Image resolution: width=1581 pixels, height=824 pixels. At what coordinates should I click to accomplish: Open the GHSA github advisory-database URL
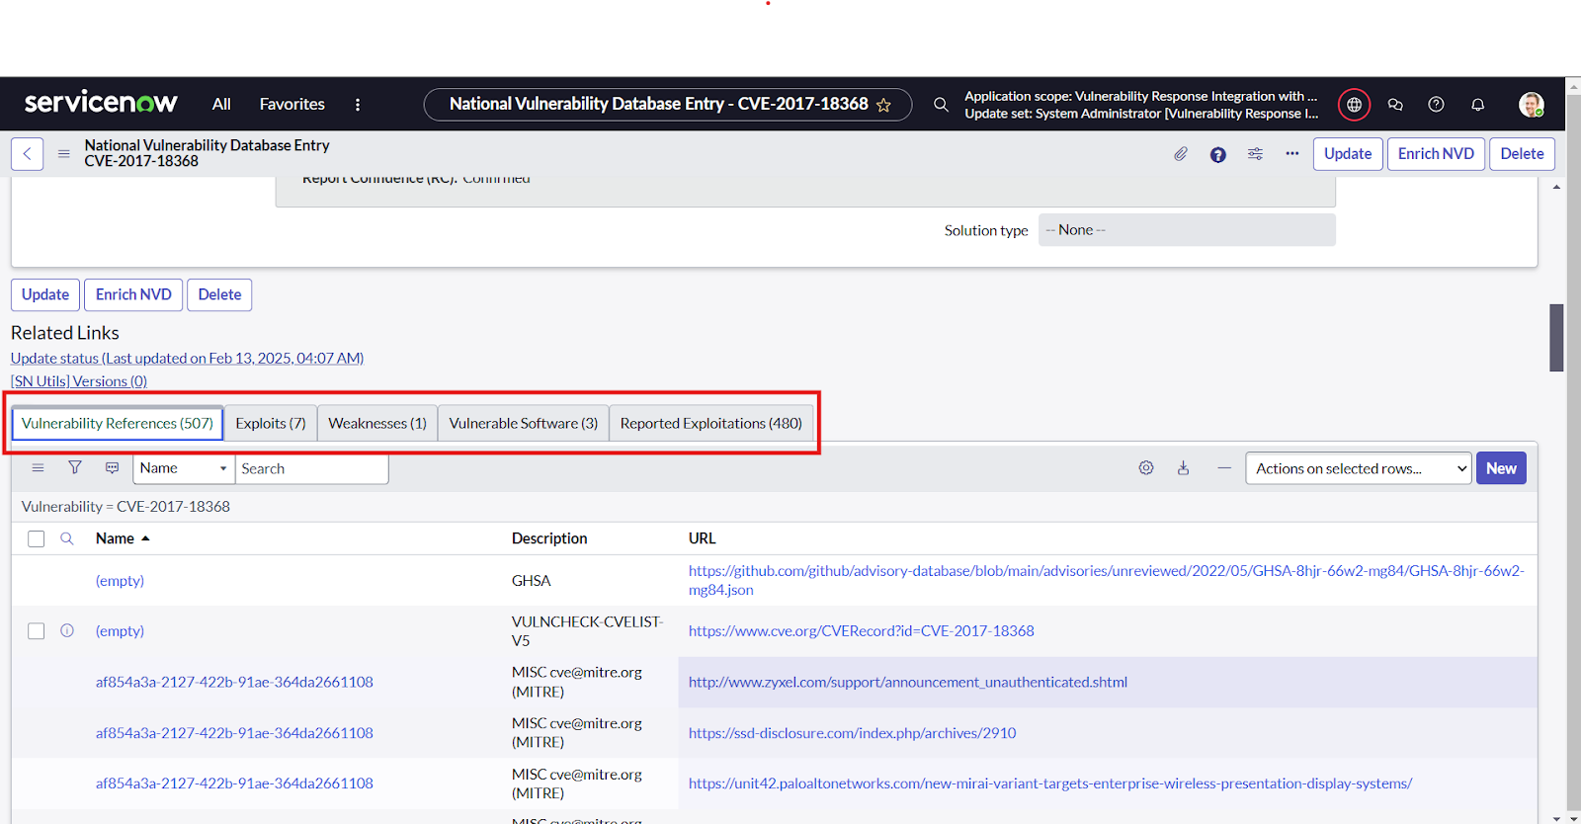pos(1107,580)
